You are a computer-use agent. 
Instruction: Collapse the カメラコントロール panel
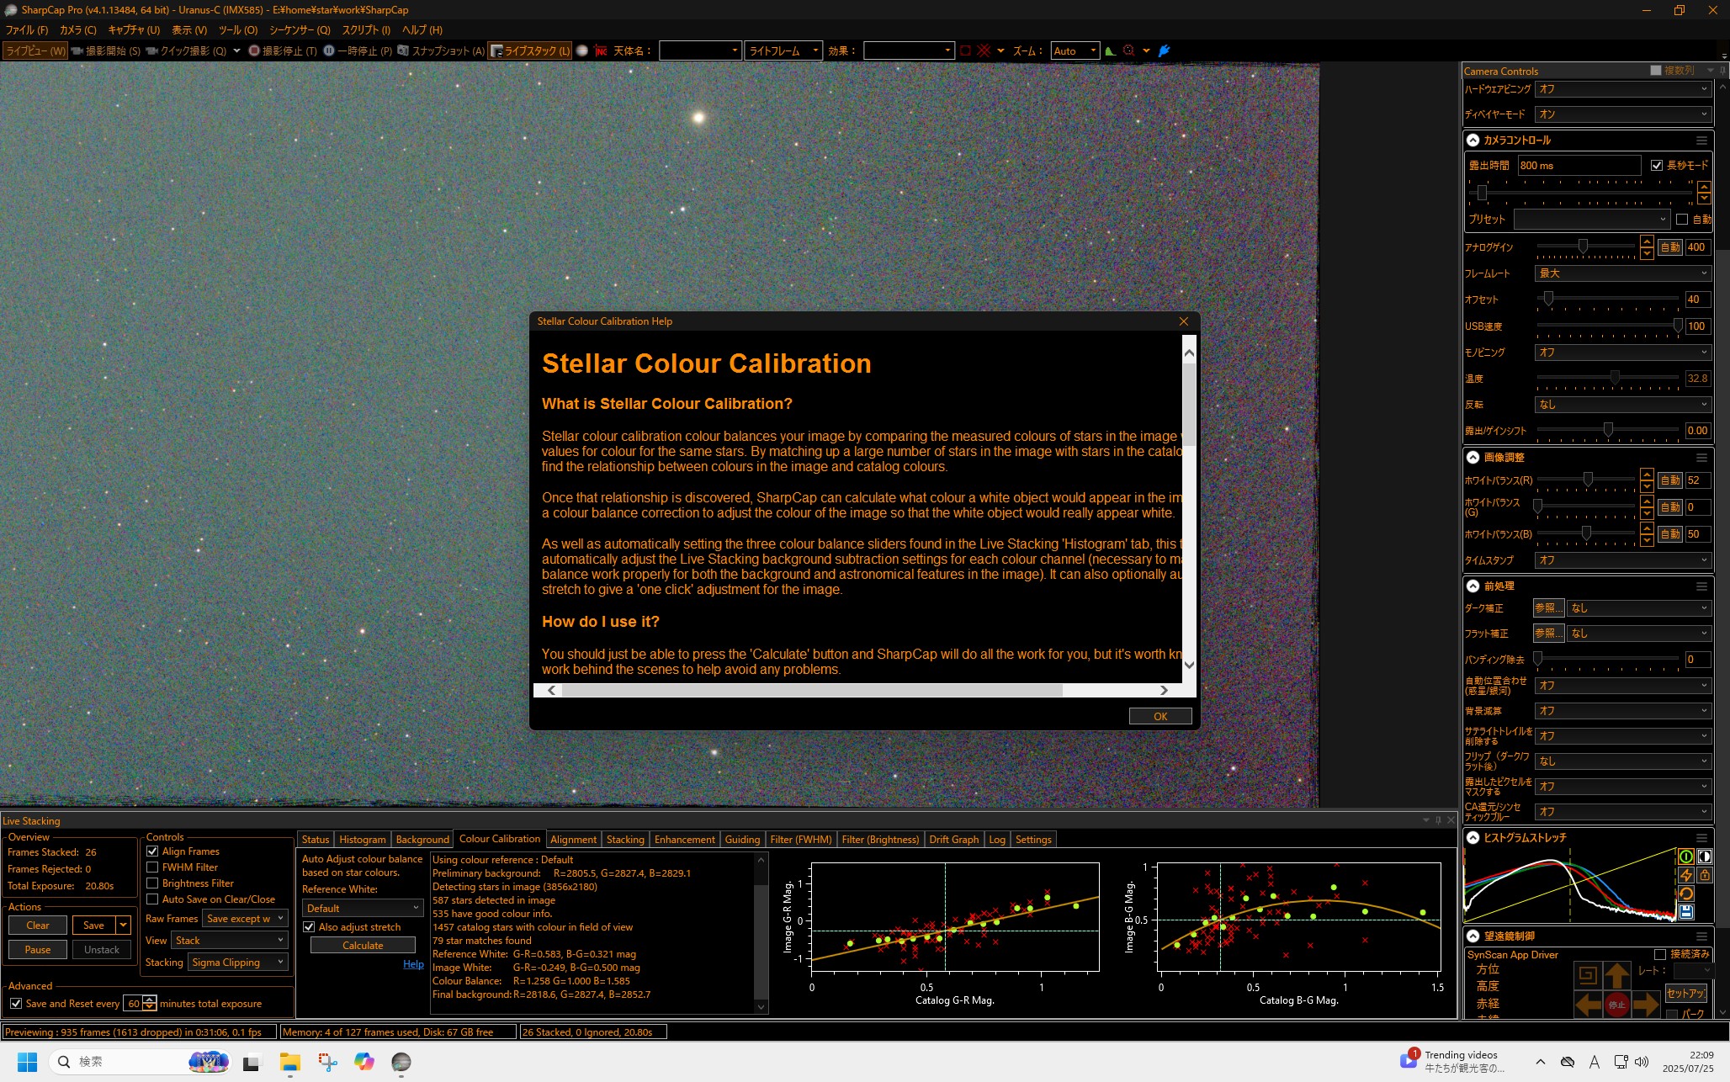click(x=1473, y=141)
